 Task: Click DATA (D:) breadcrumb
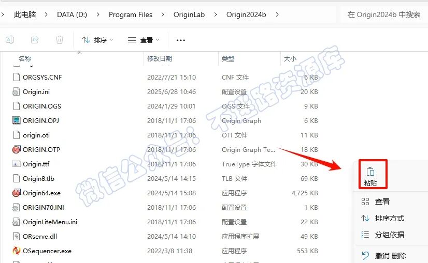coord(72,14)
